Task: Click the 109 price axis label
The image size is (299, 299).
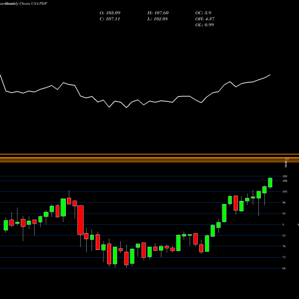Action: (285, 176)
